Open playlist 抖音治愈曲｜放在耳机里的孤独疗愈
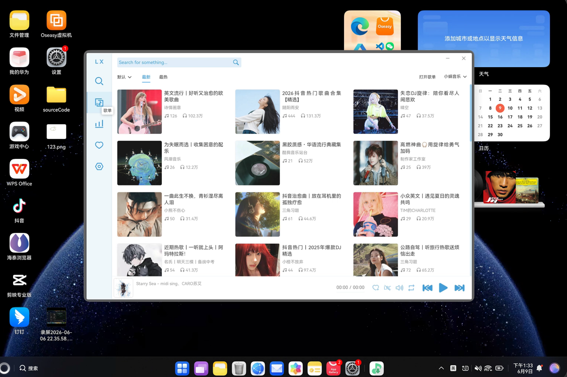567x377 pixels. click(x=311, y=199)
